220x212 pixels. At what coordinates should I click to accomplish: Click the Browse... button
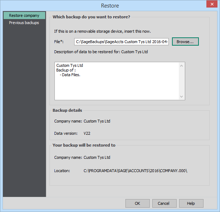coord(185,42)
